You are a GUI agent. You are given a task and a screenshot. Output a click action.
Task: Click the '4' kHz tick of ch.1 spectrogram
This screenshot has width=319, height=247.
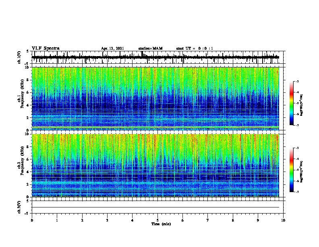pos(28,105)
